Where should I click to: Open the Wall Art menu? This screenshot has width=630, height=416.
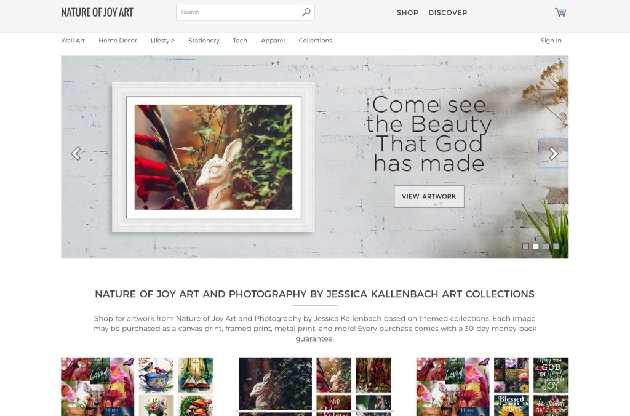[x=73, y=41]
